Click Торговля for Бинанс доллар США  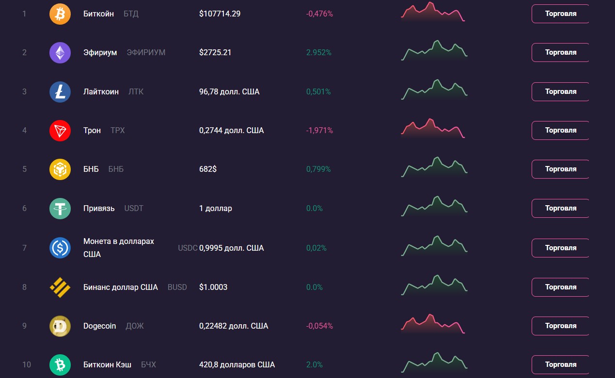[x=560, y=287]
